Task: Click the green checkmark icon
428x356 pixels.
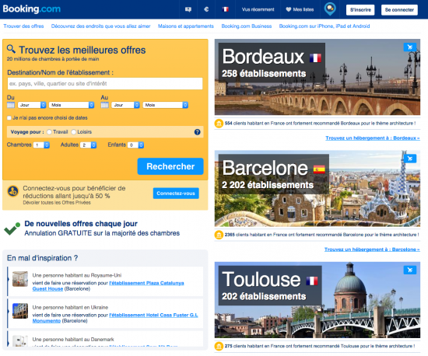Action: pyautogui.click(x=12, y=229)
